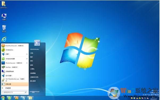Viewport: 160px width, 100px height.
Task: Launch 360安全卫士 from the Start menu
Action: pos(15,50)
